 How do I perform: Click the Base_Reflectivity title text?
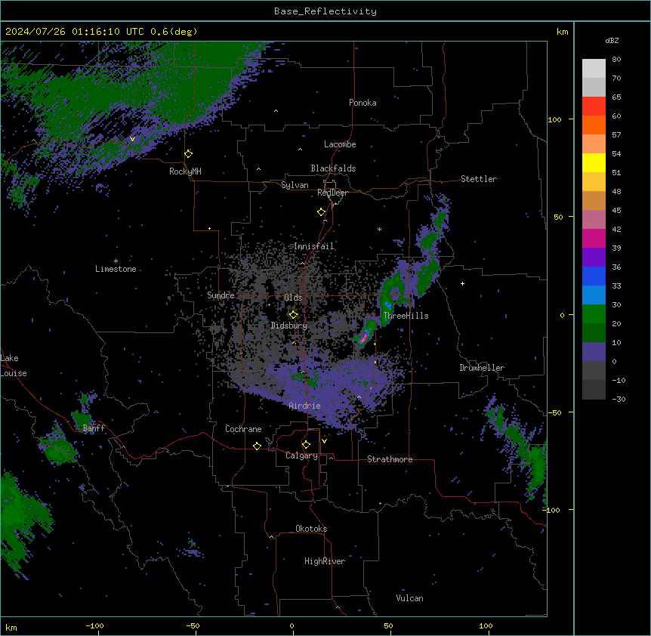[x=325, y=11]
